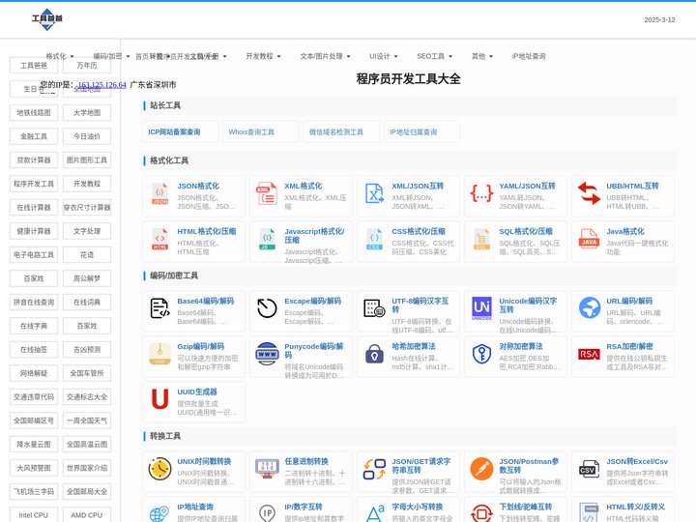This screenshot has height=522, width=696.
Task: Click the 对称加密算法 shield key icon
Action: click(481, 354)
